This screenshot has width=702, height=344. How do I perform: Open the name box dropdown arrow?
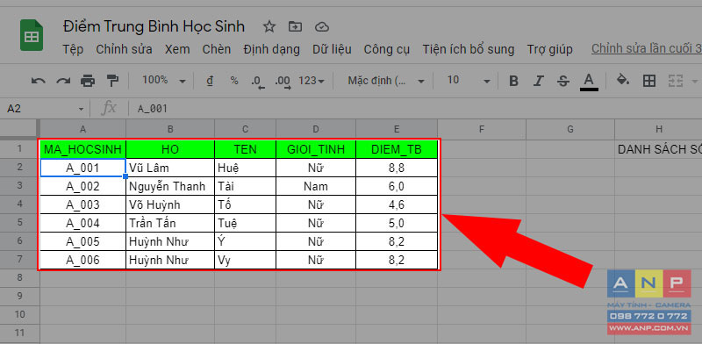point(81,109)
